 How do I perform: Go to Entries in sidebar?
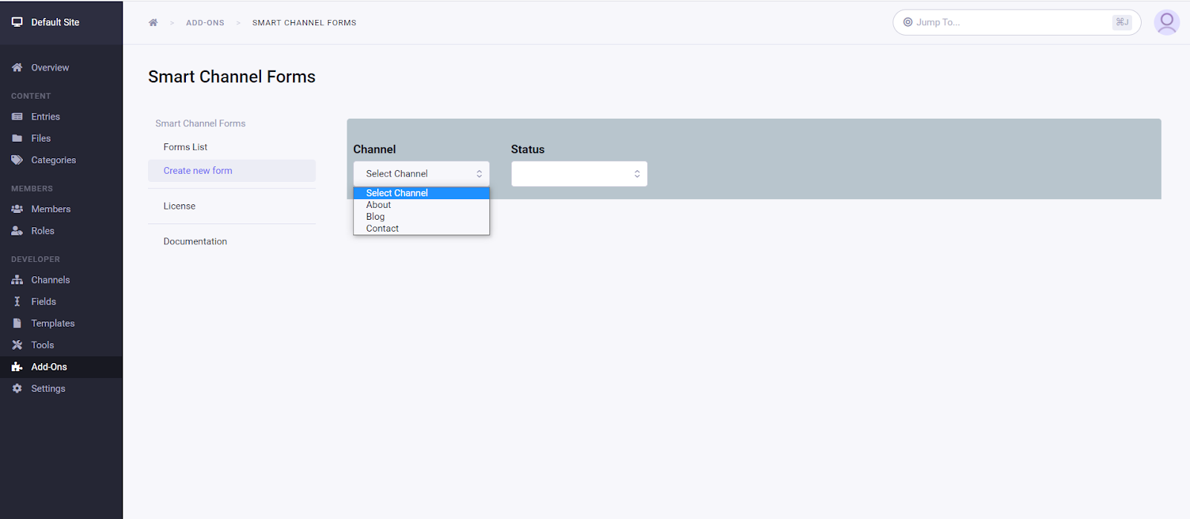pos(45,117)
